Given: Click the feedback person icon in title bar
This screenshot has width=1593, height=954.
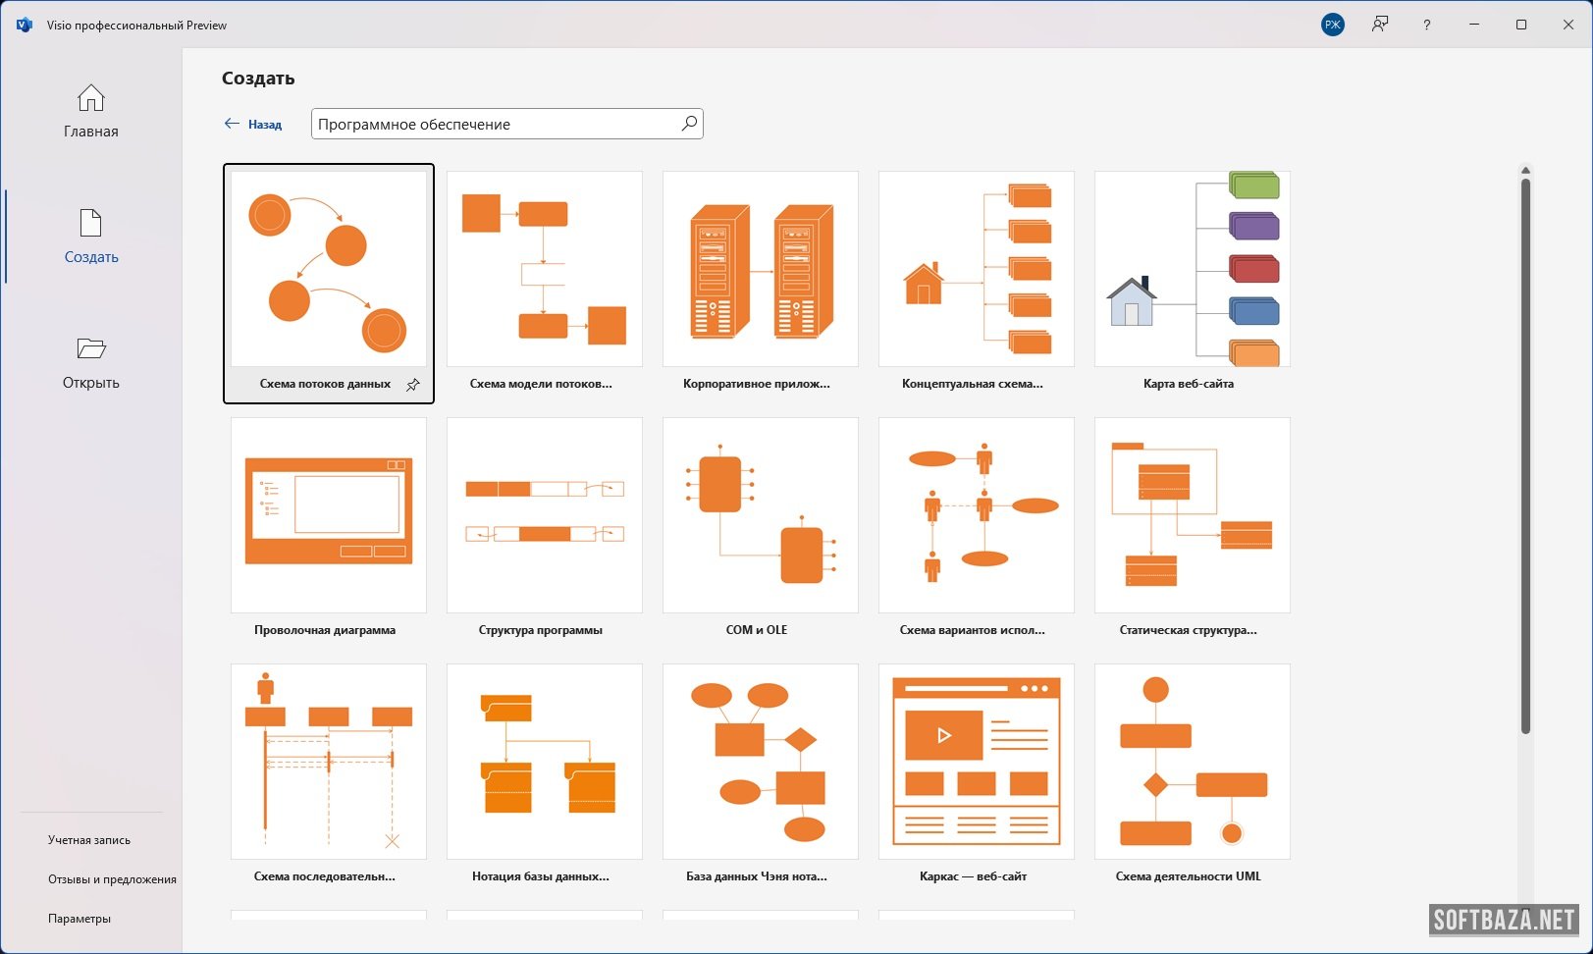Looking at the screenshot, I should (1380, 25).
